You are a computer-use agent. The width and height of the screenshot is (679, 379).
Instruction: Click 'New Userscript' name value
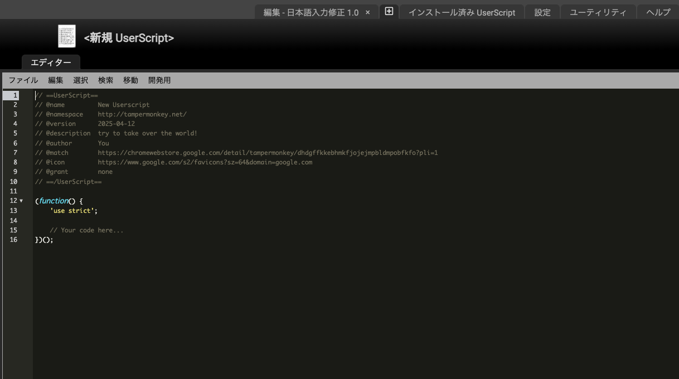[124, 105]
